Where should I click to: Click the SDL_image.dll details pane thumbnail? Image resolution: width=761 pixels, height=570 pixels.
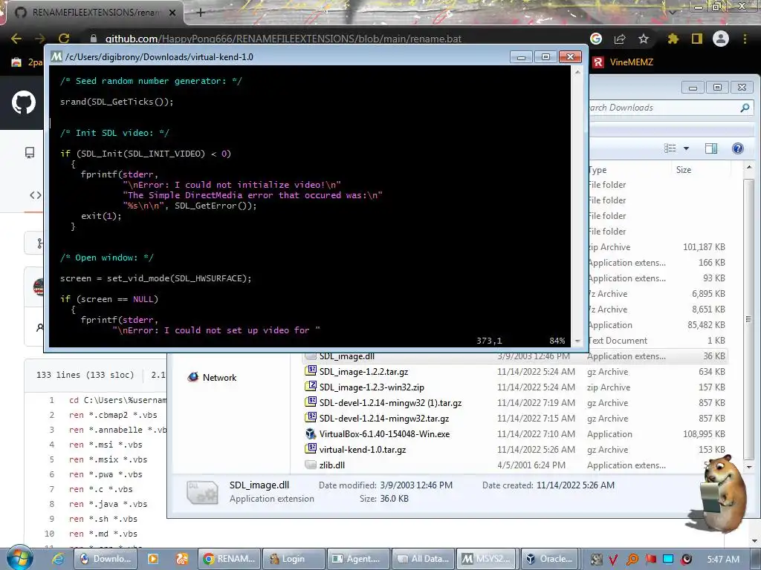tap(202, 493)
